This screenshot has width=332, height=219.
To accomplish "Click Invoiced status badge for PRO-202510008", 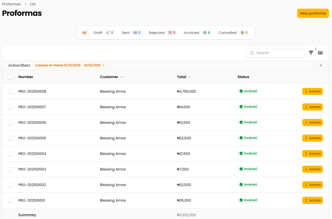I will pos(248,91).
